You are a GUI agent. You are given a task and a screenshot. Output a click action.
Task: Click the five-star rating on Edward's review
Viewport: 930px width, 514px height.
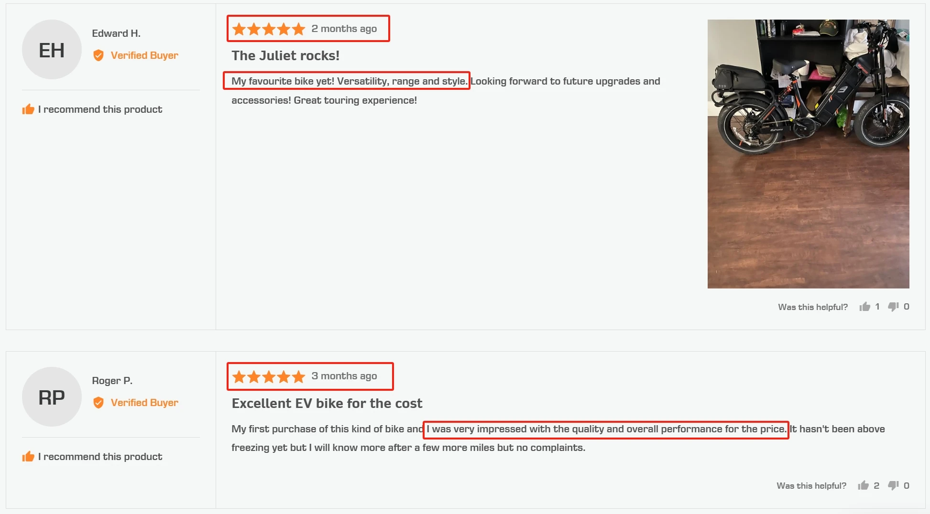point(269,29)
